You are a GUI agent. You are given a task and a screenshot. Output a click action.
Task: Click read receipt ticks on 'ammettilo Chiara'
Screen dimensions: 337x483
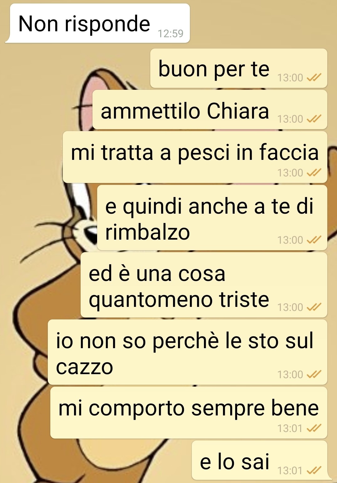pyautogui.click(x=314, y=119)
